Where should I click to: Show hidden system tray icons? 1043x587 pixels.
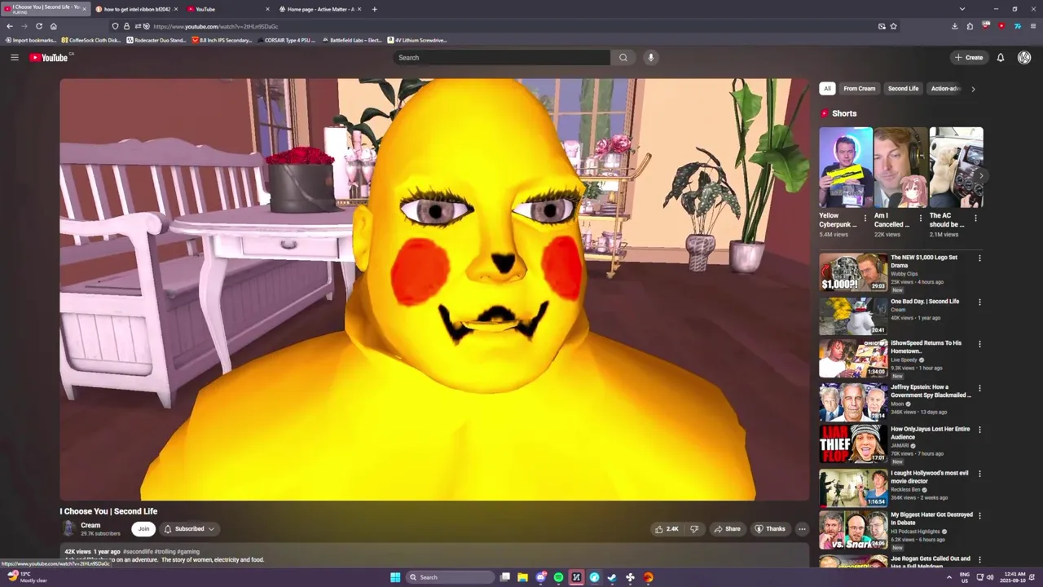click(948, 577)
